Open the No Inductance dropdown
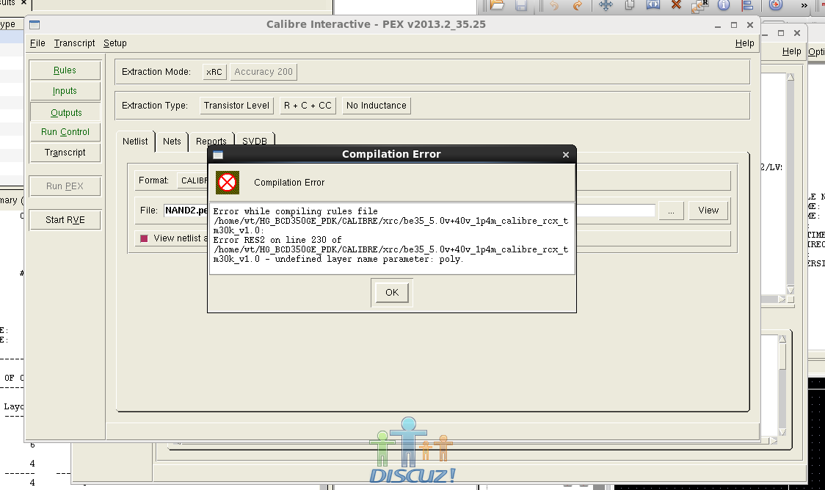 (377, 106)
